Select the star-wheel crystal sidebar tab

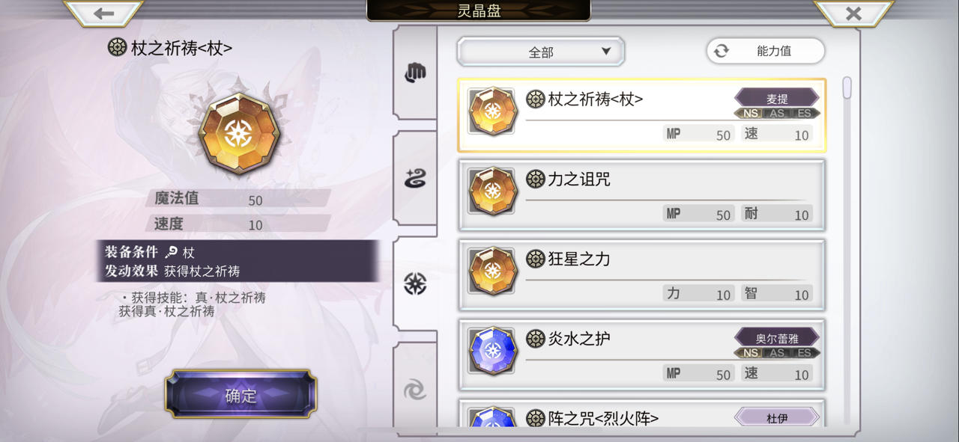coord(415,283)
